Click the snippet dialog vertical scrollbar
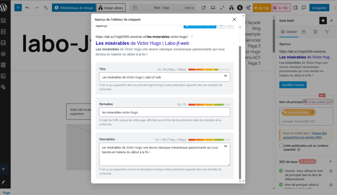 [x=240, y=113]
